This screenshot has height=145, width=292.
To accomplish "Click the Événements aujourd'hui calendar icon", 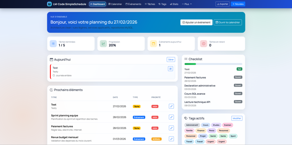I will 153,44.
